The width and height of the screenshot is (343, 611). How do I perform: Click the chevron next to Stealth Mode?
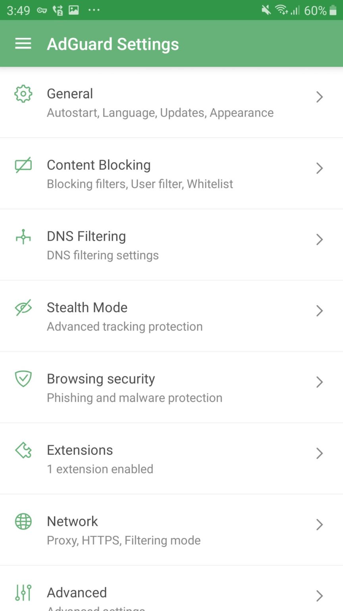click(319, 311)
